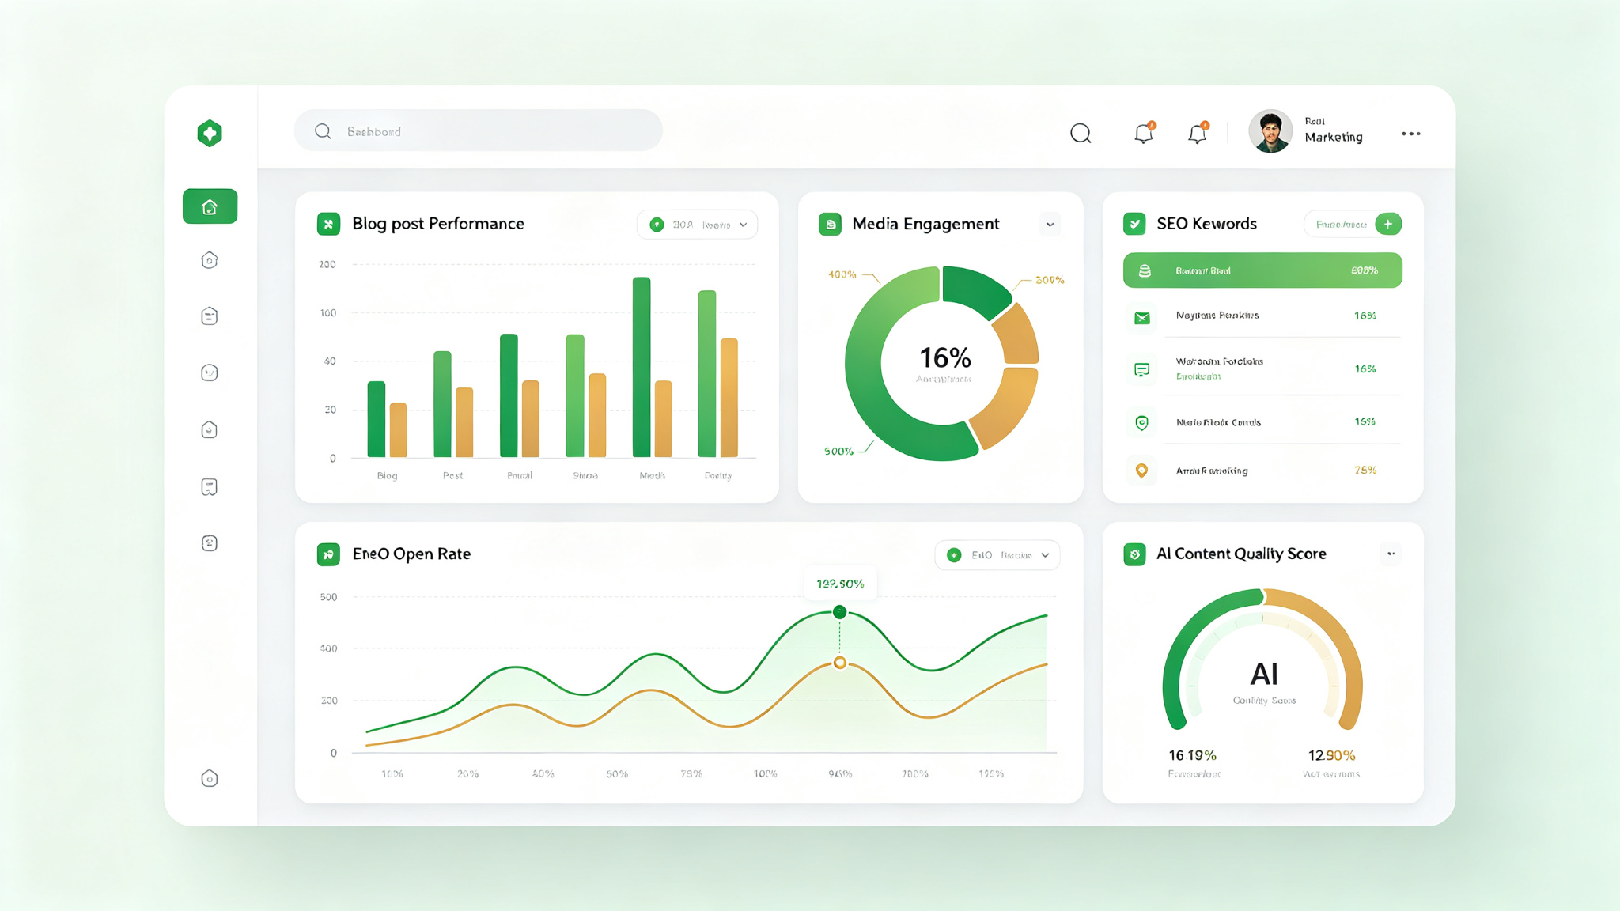Select the highlighted green SEO keyword row

[x=1262, y=270]
